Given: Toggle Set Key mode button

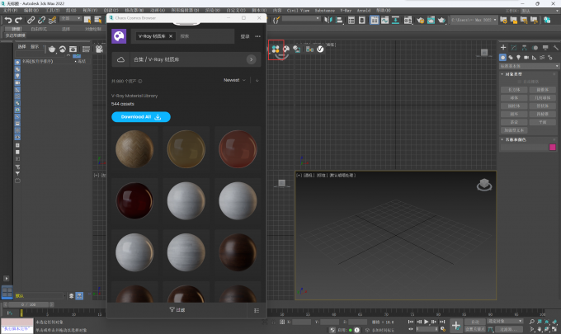Looking at the screenshot, I should tap(474, 329).
